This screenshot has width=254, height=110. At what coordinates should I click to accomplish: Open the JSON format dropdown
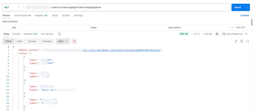[x=63, y=41]
